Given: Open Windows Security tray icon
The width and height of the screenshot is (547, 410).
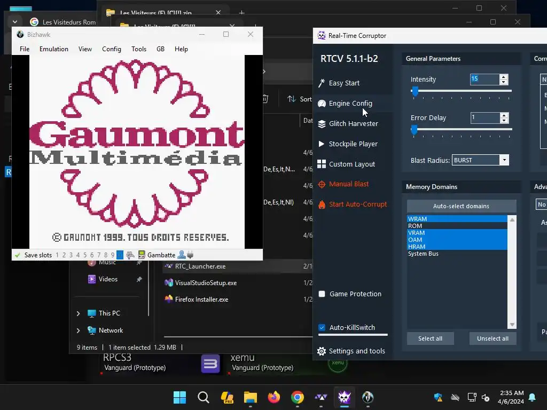Looking at the screenshot, I should [x=438, y=397].
